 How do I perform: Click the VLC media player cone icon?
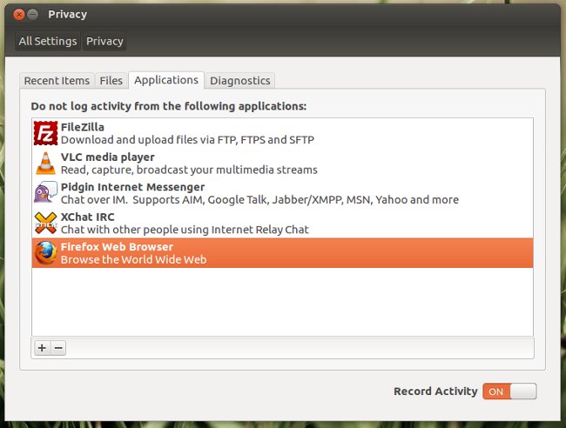(x=45, y=163)
